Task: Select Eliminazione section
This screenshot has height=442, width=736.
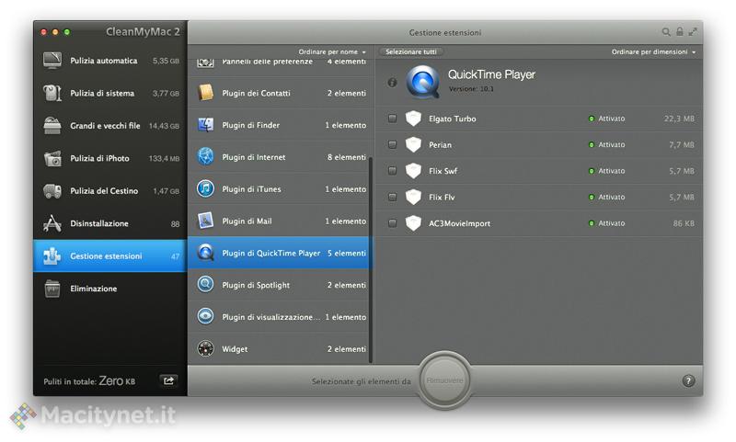Action: (x=110, y=289)
